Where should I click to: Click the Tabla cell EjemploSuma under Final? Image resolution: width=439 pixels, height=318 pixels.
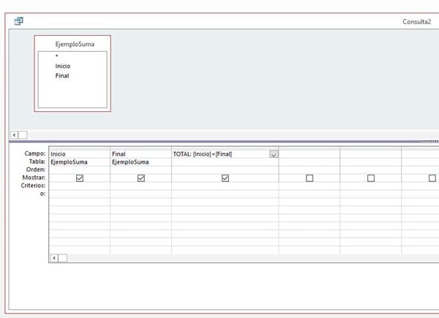pos(140,162)
